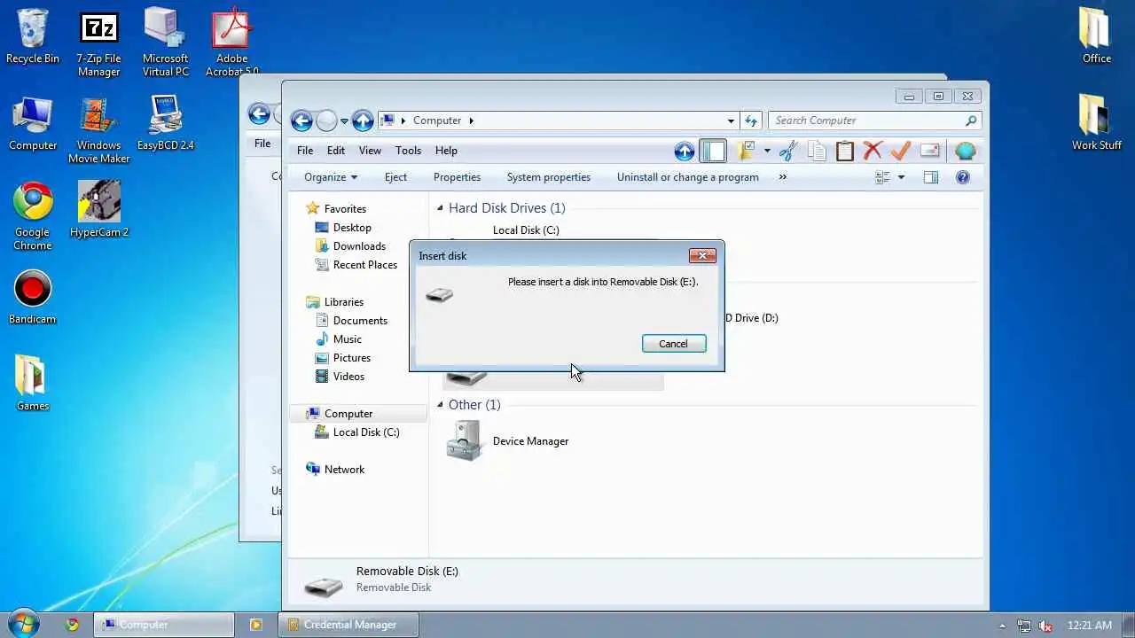Click the Forward arrow in Computer window
Image resolution: width=1135 pixels, height=638 pixels.
tap(327, 121)
